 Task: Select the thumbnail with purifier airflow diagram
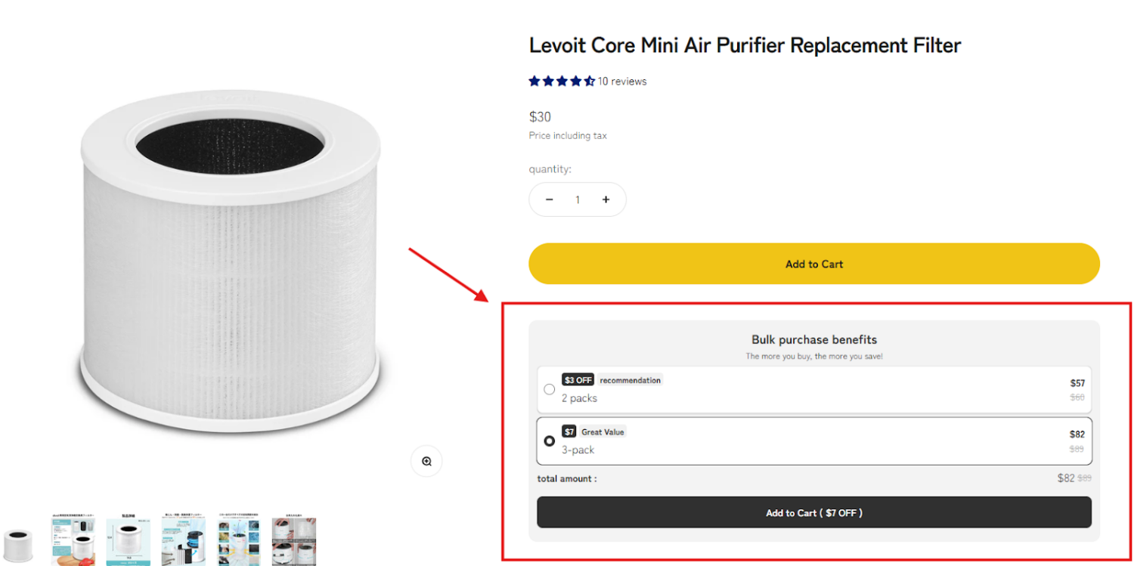pos(184,542)
